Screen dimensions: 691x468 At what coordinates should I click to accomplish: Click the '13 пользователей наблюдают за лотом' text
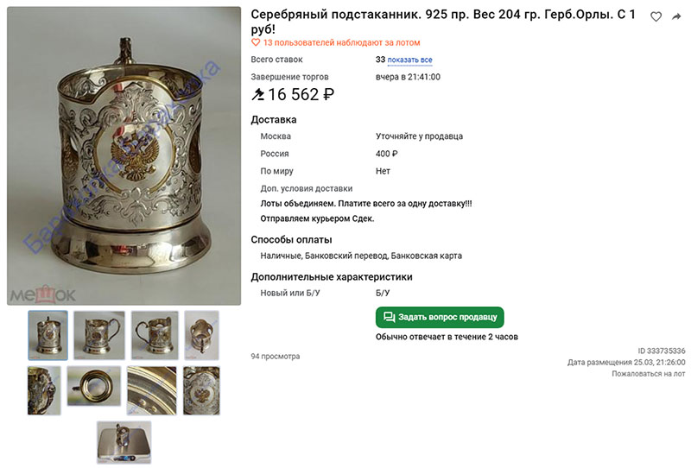[x=341, y=43]
